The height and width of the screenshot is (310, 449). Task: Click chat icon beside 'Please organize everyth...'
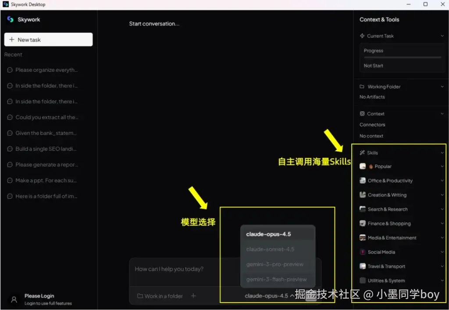click(x=10, y=70)
